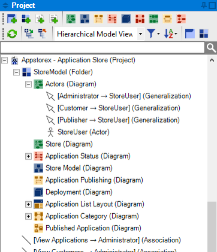Collapse the StoreModel folder
The image size is (217, 252).
pyautogui.click(x=16, y=72)
